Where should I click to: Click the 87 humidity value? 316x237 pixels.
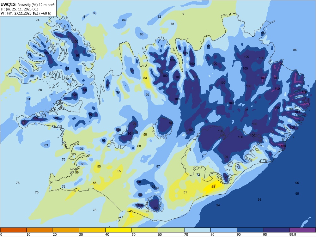[158, 166]
